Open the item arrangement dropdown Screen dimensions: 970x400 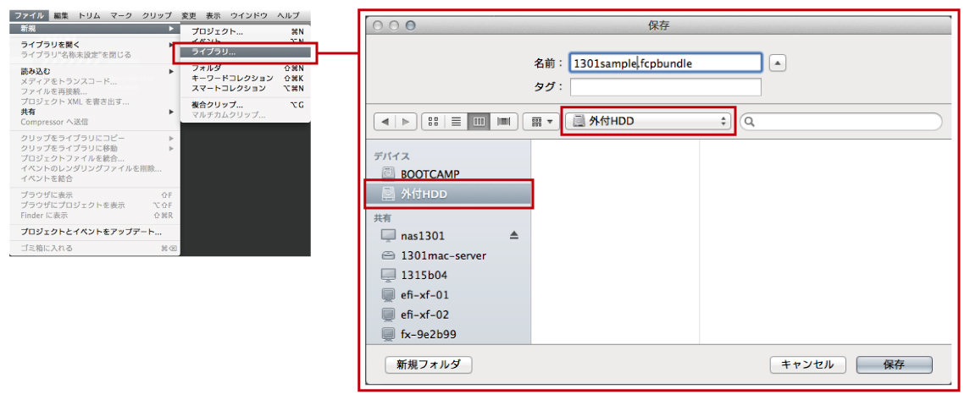click(x=539, y=122)
